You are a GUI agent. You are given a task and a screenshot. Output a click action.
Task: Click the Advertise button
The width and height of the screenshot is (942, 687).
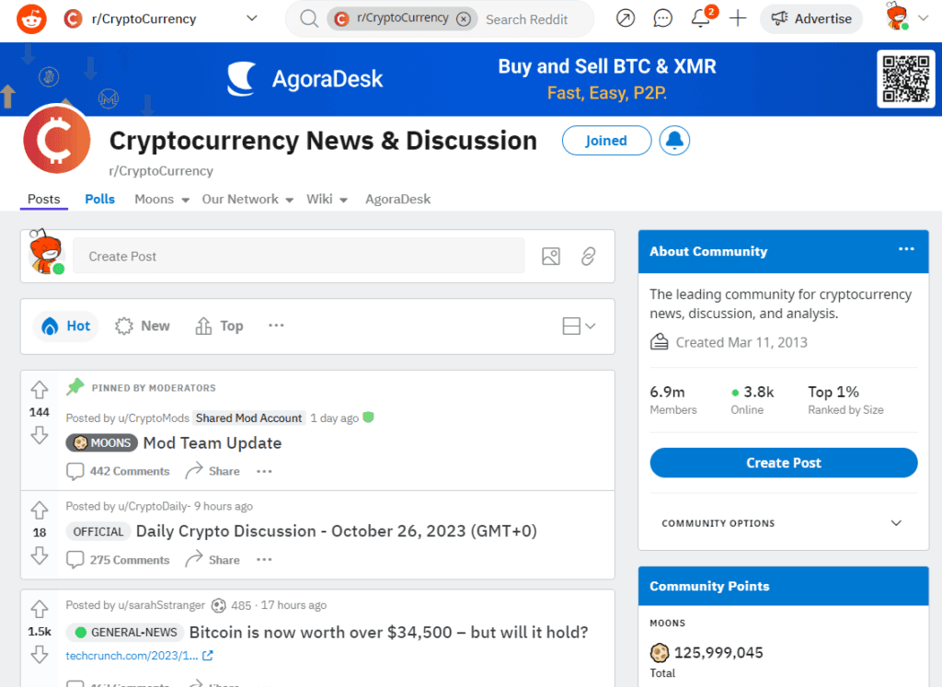[811, 19]
